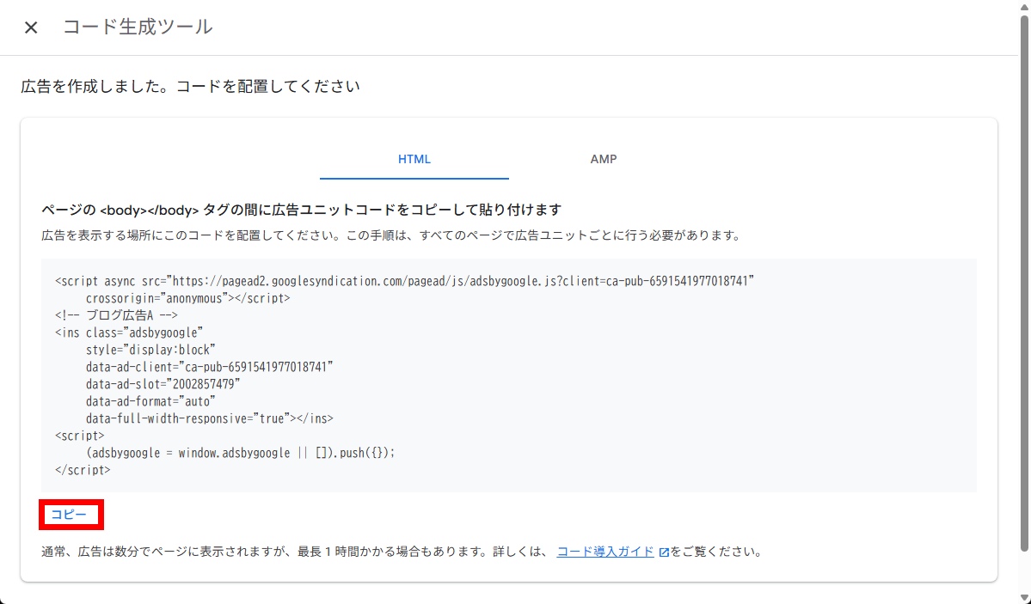This screenshot has height=604, width=1031.
Task: Click the 広告を作成しました heading
Action: coord(191,87)
